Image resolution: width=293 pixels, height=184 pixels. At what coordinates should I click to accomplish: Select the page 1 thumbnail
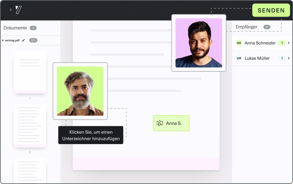[30, 72]
